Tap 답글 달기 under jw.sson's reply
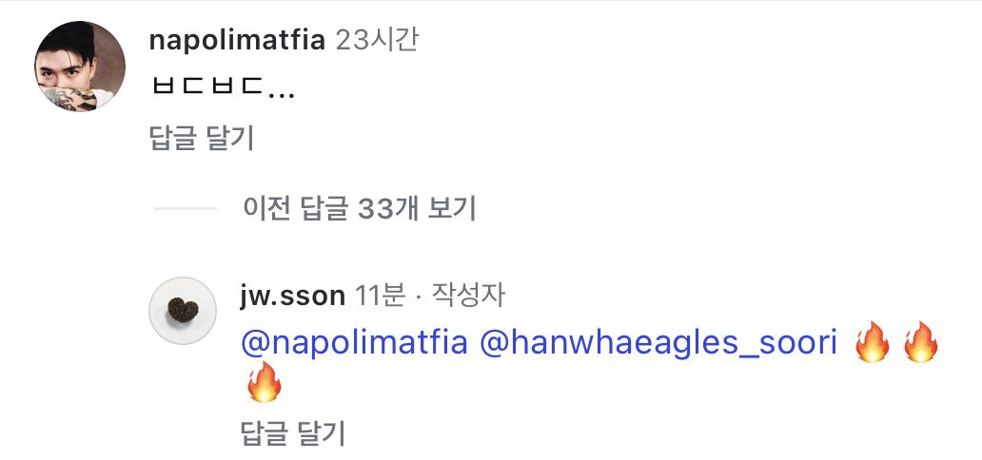This screenshot has width=982, height=460. click(x=293, y=433)
